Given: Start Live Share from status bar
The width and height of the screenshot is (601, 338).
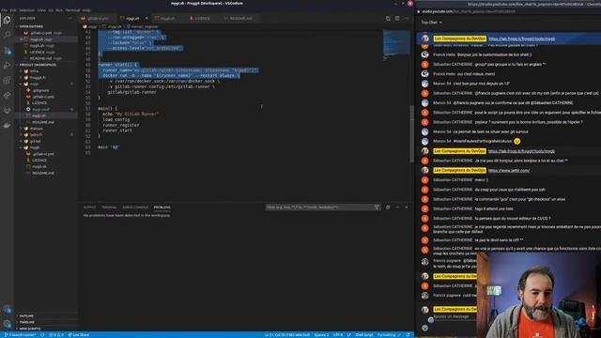Looking at the screenshot, I should (79, 335).
